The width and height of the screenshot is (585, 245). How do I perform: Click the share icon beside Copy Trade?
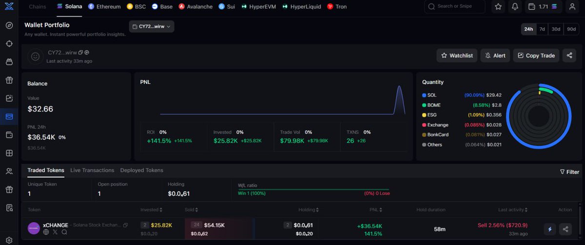click(x=569, y=56)
